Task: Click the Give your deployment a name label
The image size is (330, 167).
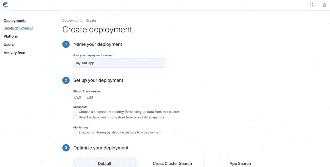Action: click(93, 55)
